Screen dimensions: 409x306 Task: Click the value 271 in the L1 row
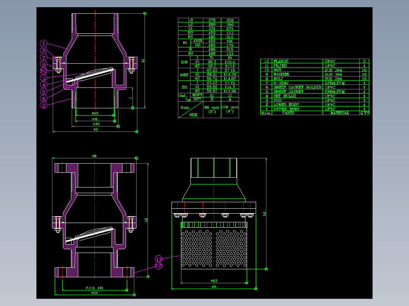click(230, 28)
